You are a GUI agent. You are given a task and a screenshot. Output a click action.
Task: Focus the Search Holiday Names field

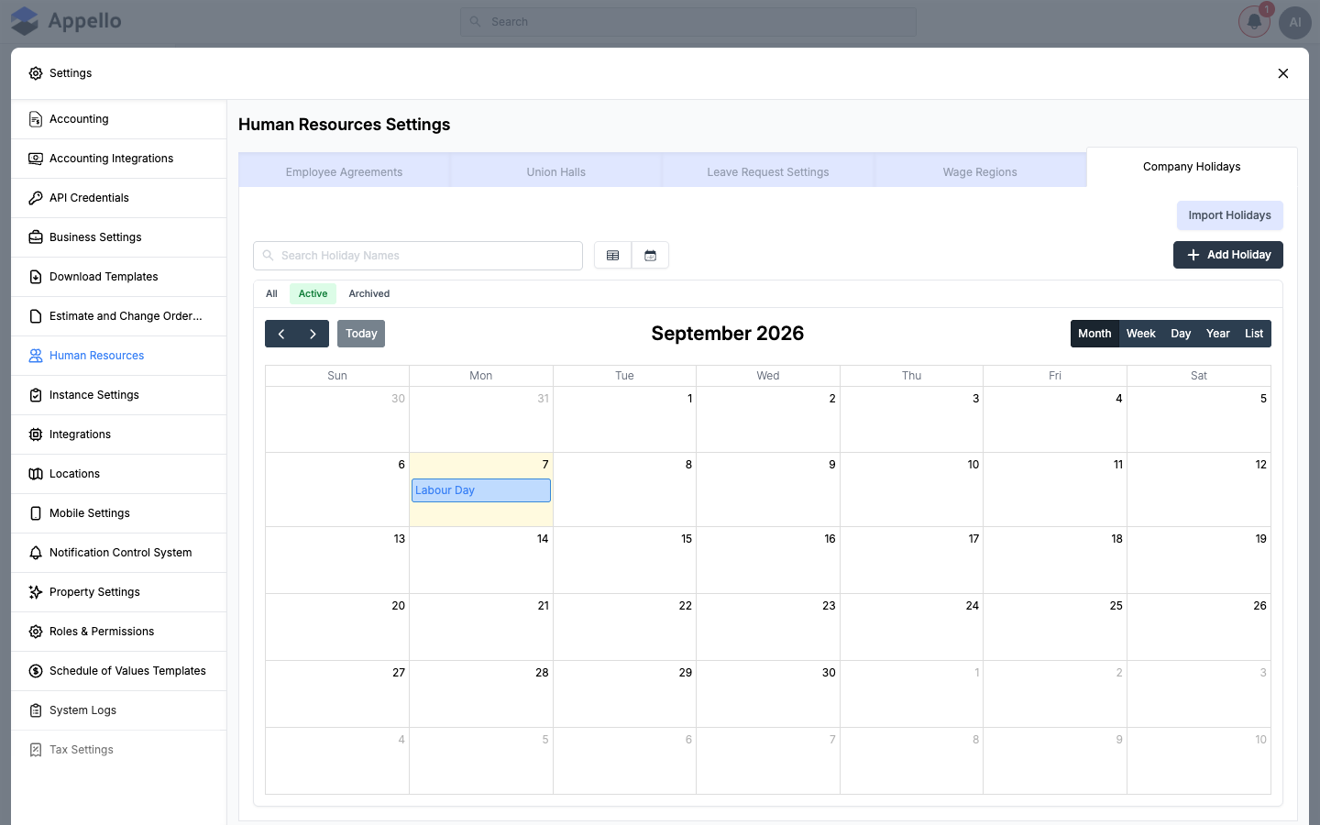tap(418, 256)
